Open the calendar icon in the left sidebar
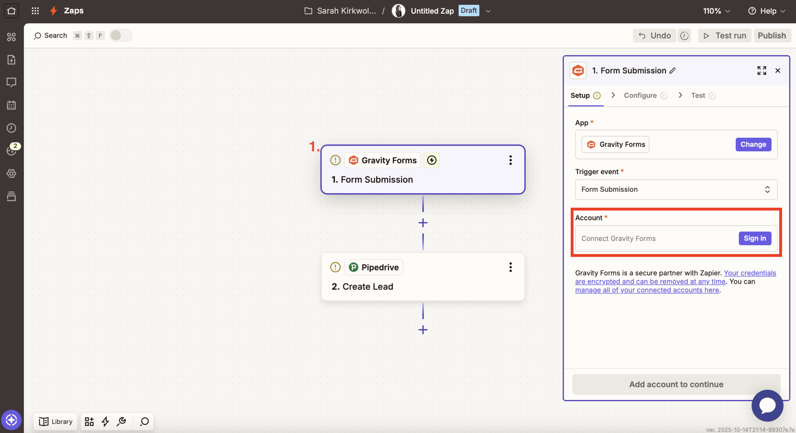The height and width of the screenshot is (433, 796). 11,105
